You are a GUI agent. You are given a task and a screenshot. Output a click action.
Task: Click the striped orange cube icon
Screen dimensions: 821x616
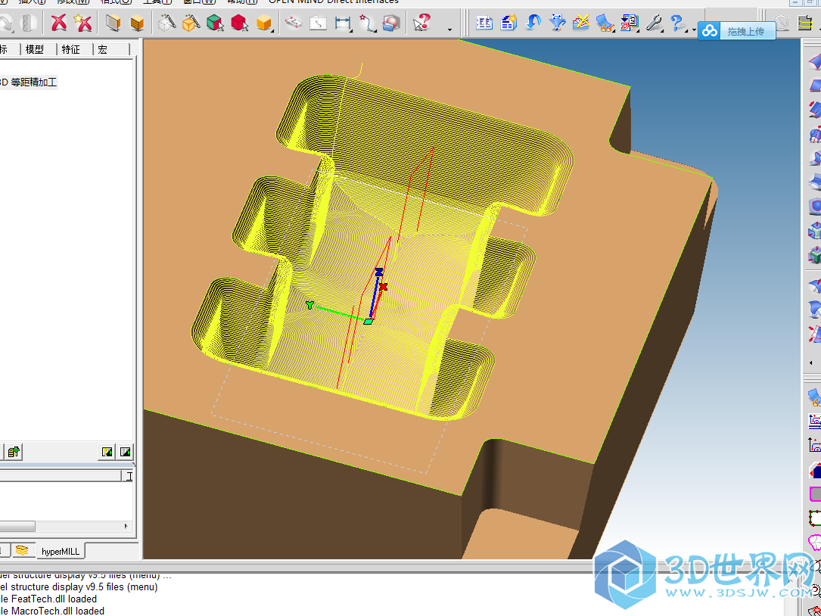[x=137, y=23]
